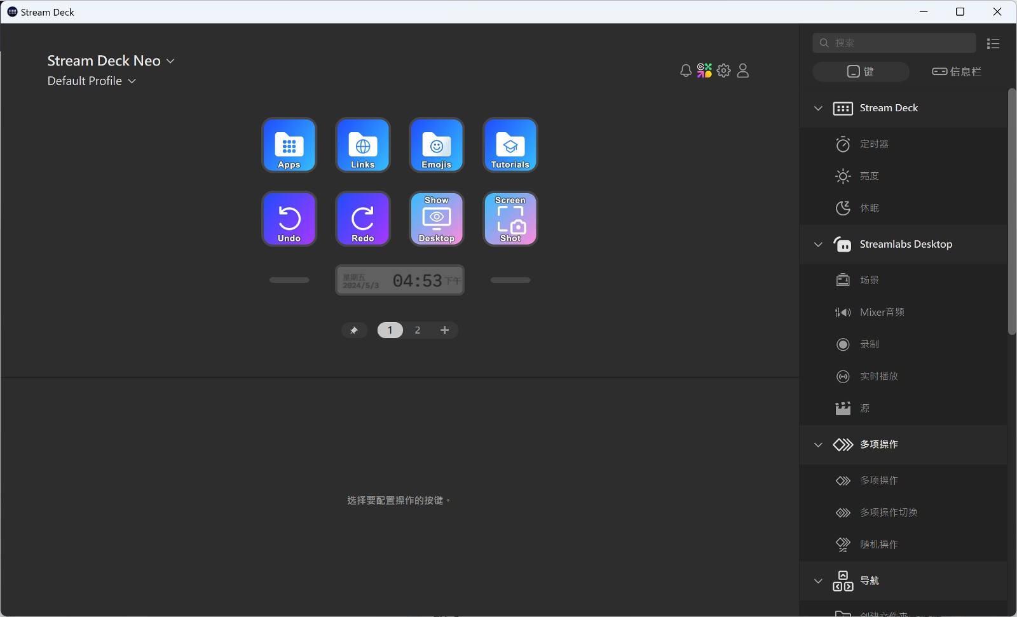Screen dimensions: 1017x617
Task: Select the 录制 record action
Action: (x=903, y=344)
